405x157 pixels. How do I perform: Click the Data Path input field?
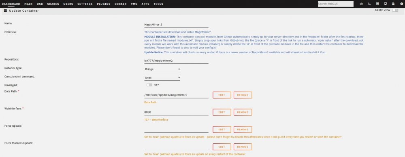pos(176,95)
